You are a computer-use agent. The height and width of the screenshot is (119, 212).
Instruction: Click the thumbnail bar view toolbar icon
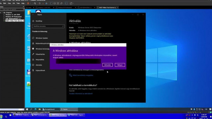click(x=55, y=3)
